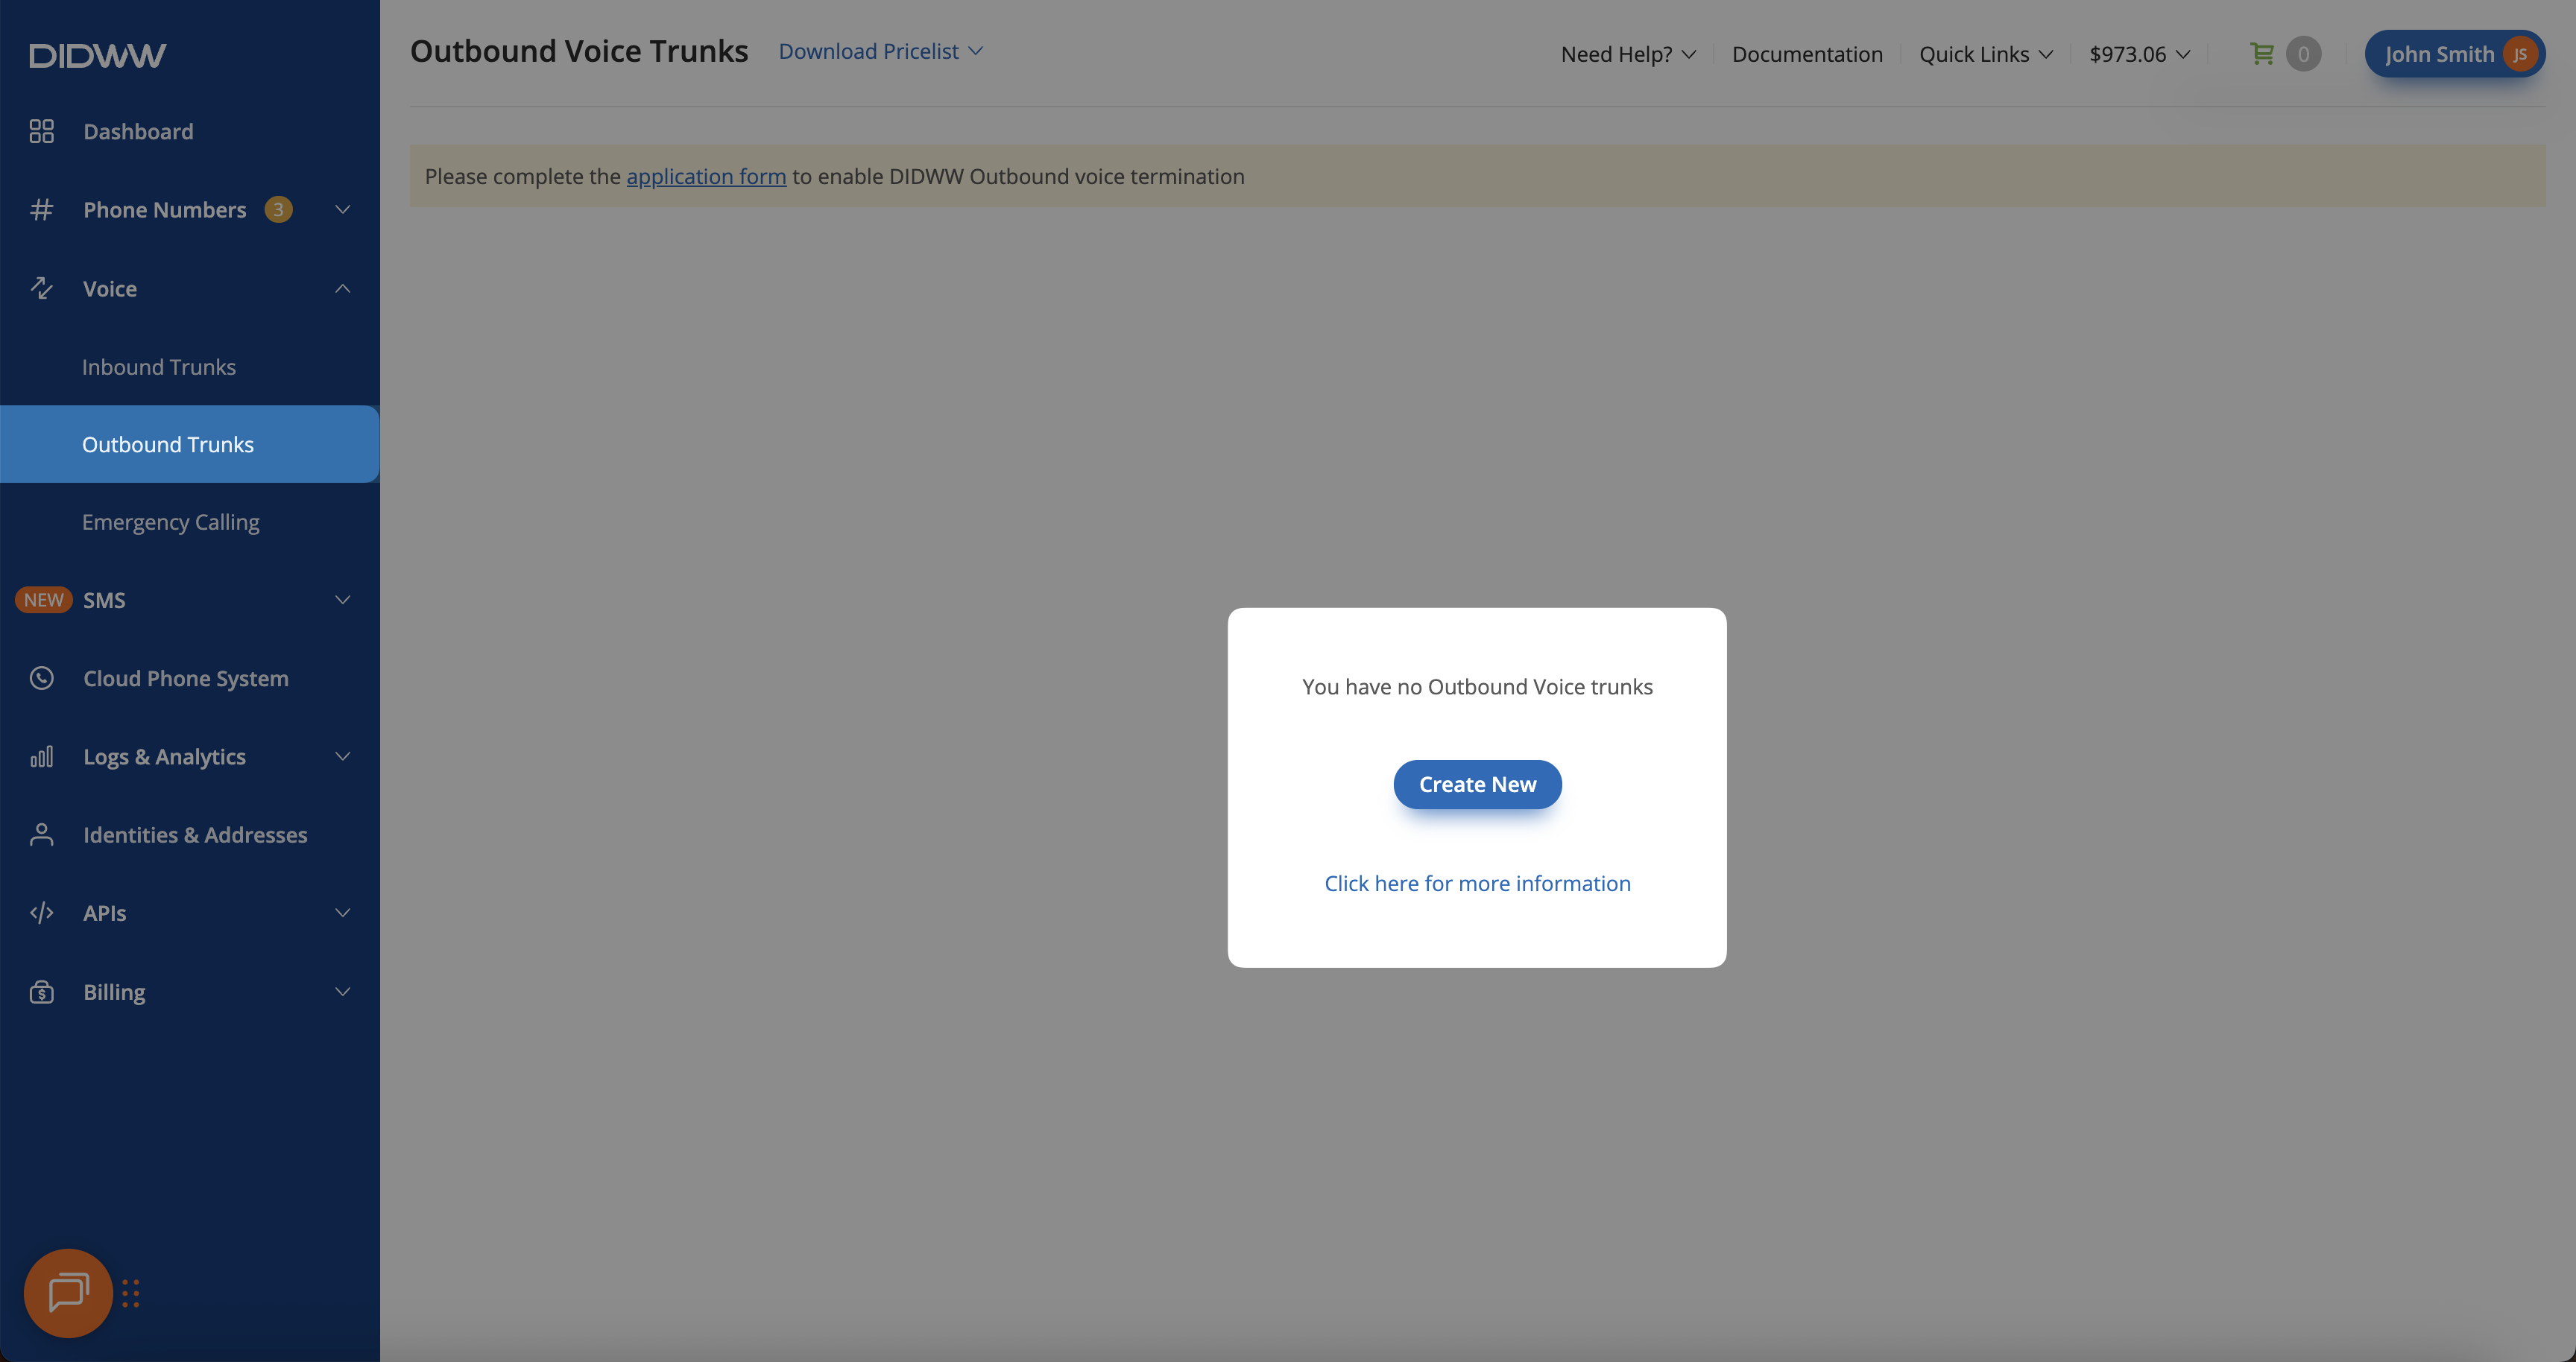This screenshot has height=1362, width=2576.
Task: Select Inbound Trunks in sidebar
Action: point(159,367)
